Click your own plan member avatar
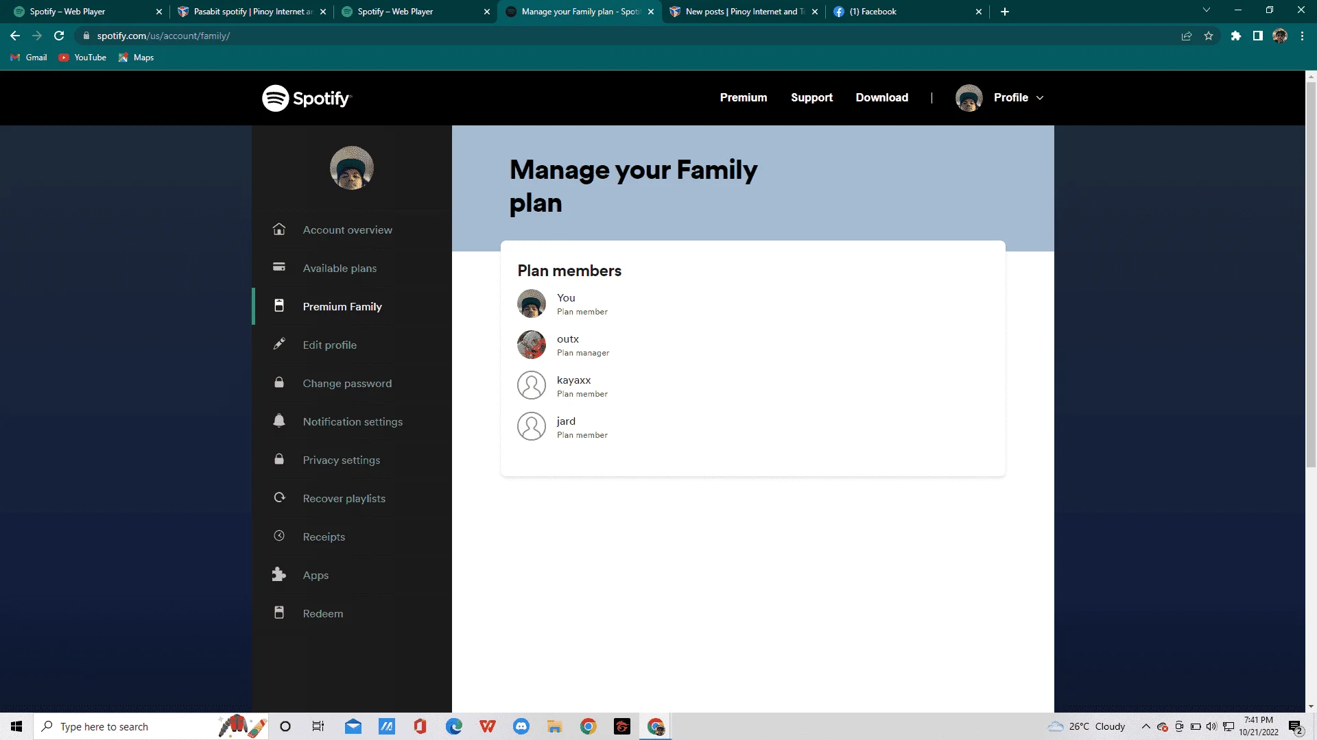Screen dimensions: 1317x740 (x=532, y=304)
